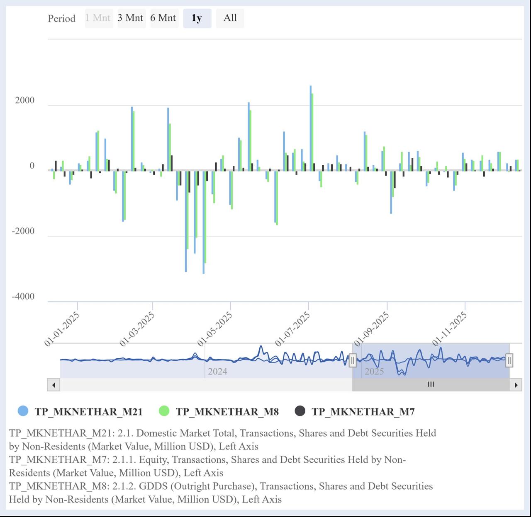Screen dimensions: 531x517
Task: Expand the selected range in the navigator
Action: tap(431, 361)
